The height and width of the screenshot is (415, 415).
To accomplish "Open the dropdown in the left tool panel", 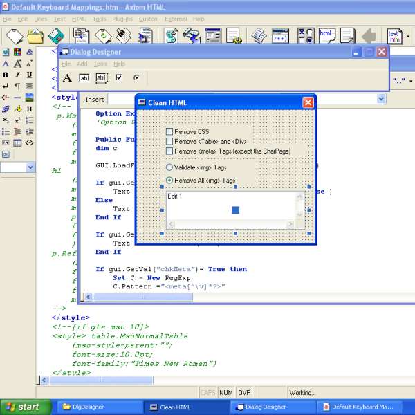I will pos(30,167).
